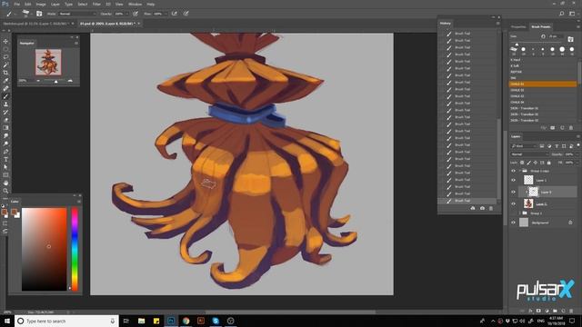The height and width of the screenshot is (327, 582).
Task: Toggle Brush panel icon in options bar
Action: point(39,14)
